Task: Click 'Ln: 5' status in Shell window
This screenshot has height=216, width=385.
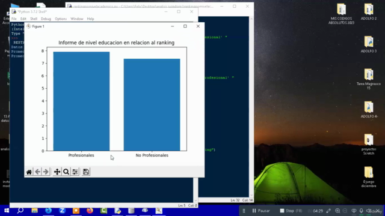Action: coord(182,205)
